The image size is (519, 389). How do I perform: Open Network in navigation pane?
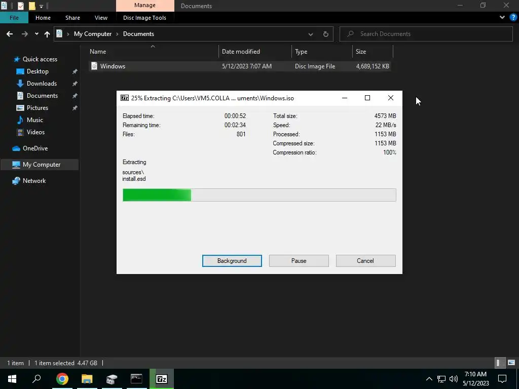34,181
